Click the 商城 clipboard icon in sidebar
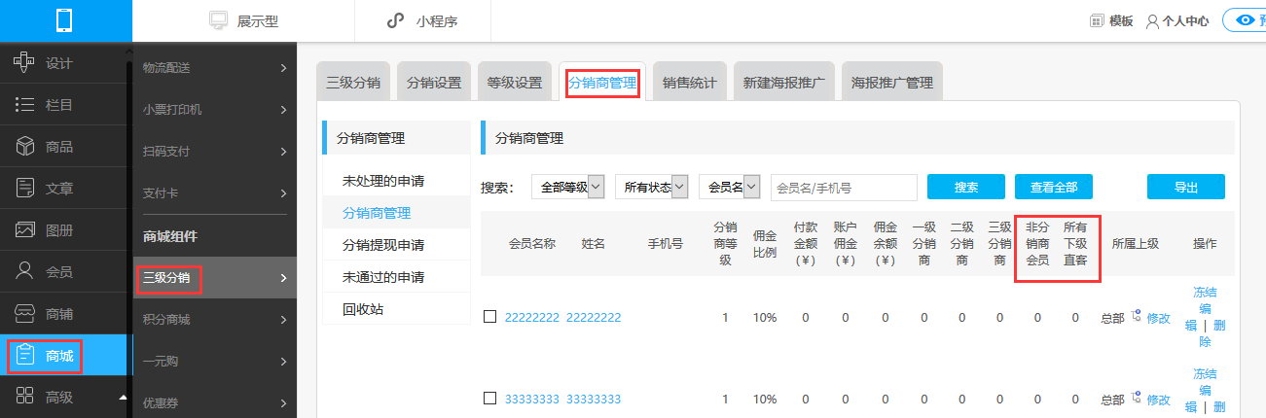The height and width of the screenshot is (418, 1266). point(25,355)
